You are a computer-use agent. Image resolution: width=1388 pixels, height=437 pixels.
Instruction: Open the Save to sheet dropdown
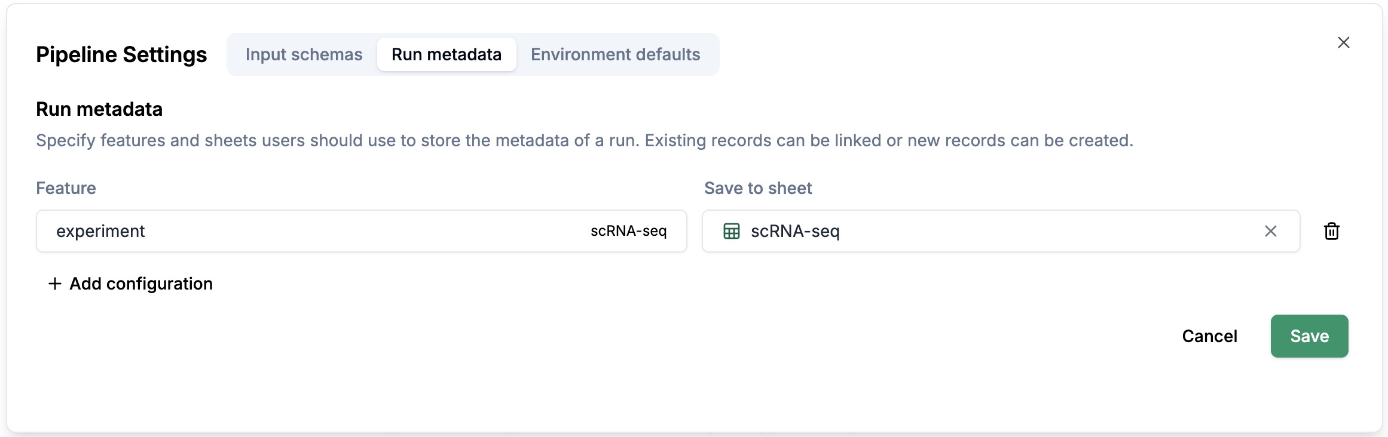click(x=1016, y=231)
